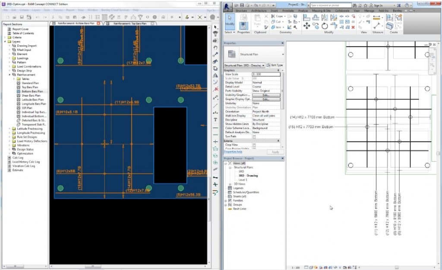Click Sign In in Revit title bar
The height and width of the screenshot is (270, 442).
(x=376, y=5)
